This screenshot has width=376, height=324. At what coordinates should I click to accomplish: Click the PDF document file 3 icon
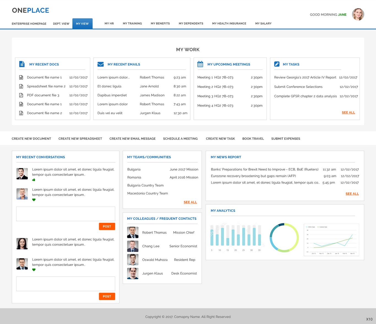pos(21,95)
